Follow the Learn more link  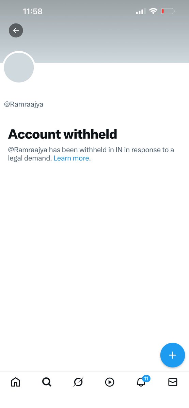click(x=71, y=158)
